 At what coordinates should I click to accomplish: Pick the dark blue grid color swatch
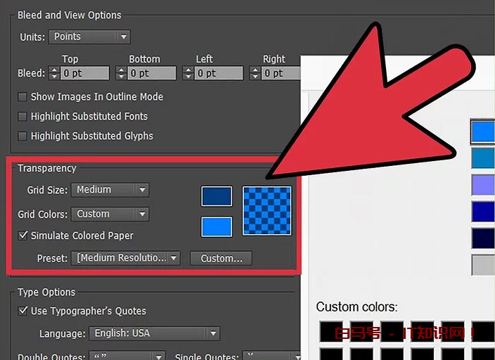coord(217,196)
